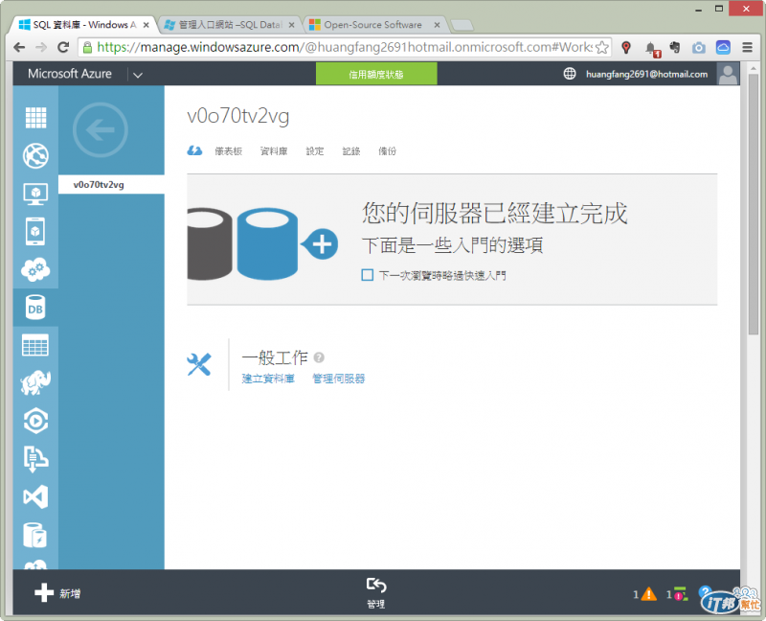The height and width of the screenshot is (621, 766).
Task: Click the globe language icon
Action: pyautogui.click(x=570, y=74)
